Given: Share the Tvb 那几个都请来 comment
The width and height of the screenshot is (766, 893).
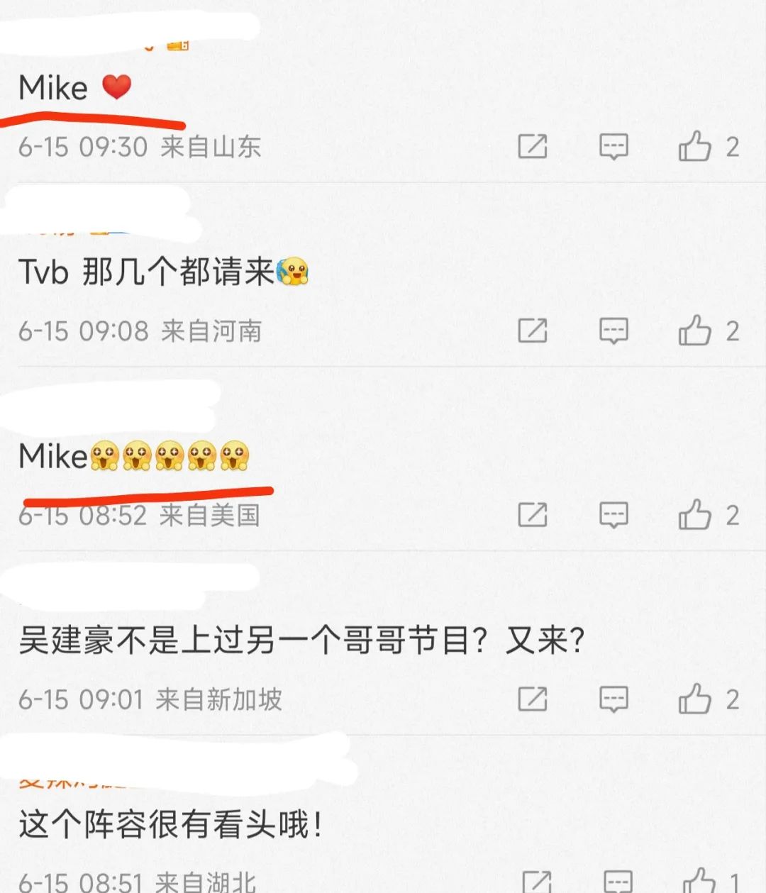Looking at the screenshot, I should 533,331.
